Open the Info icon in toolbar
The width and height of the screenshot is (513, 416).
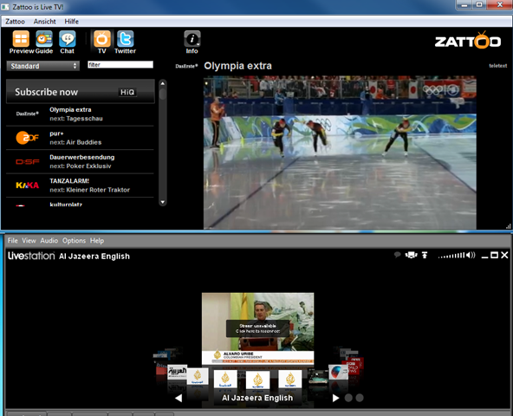click(x=192, y=39)
